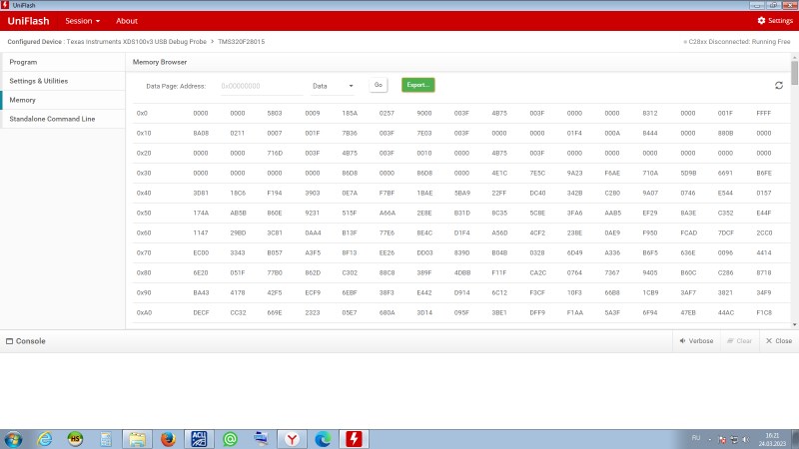This screenshot has height=449, width=799.
Task: Open Microsoft Edge from the taskbar
Action: 323,438
